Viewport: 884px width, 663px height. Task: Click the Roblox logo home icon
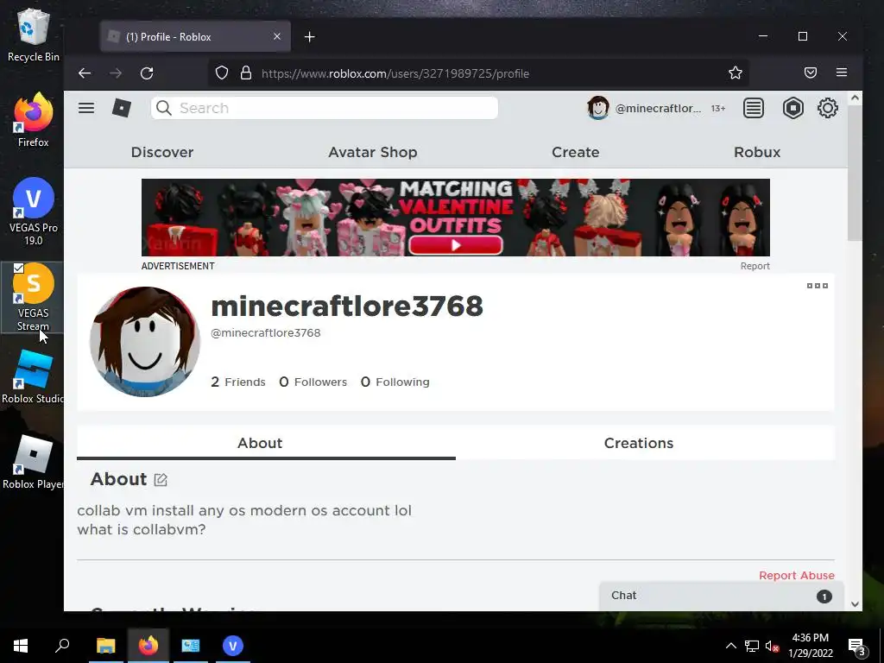click(x=121, y=108)
